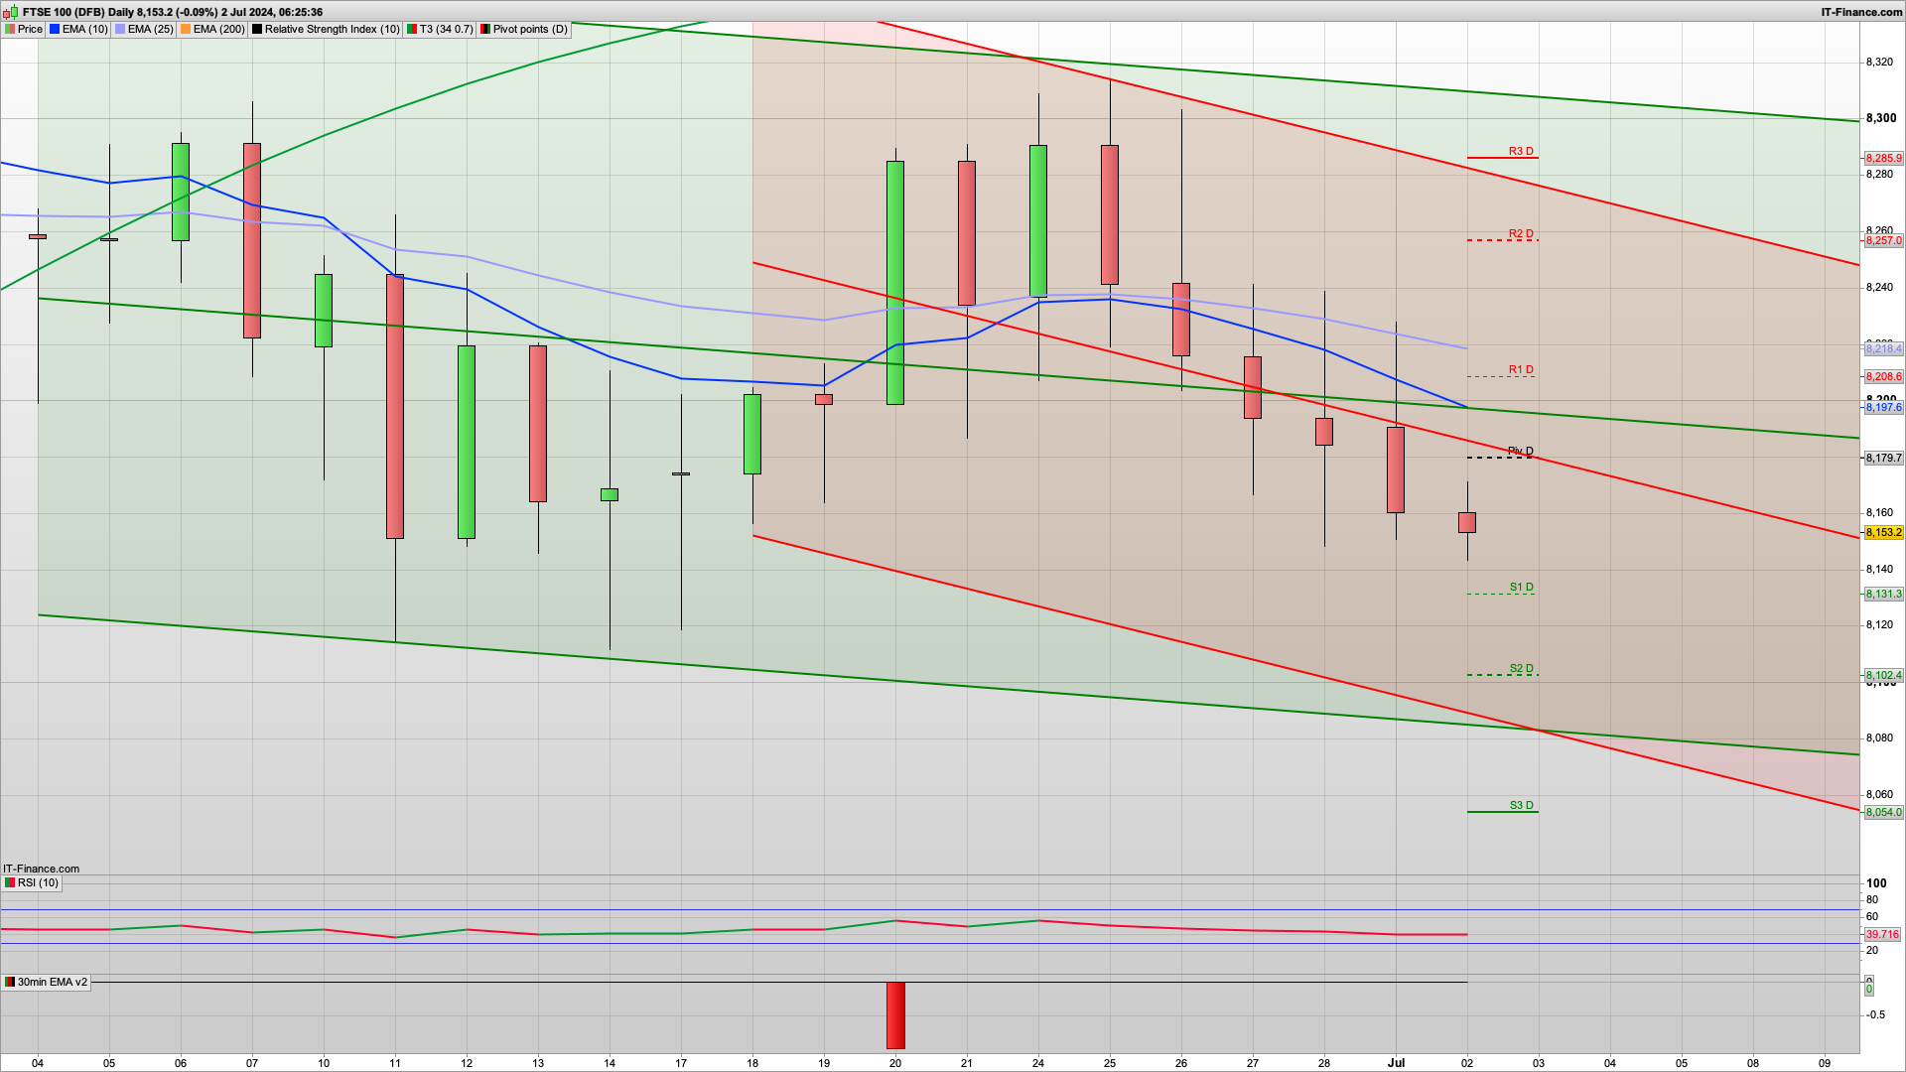This screenshot has height=1072, width=1906.
Task: Open the EMA (25) legend entry
Action: point(144,30)
